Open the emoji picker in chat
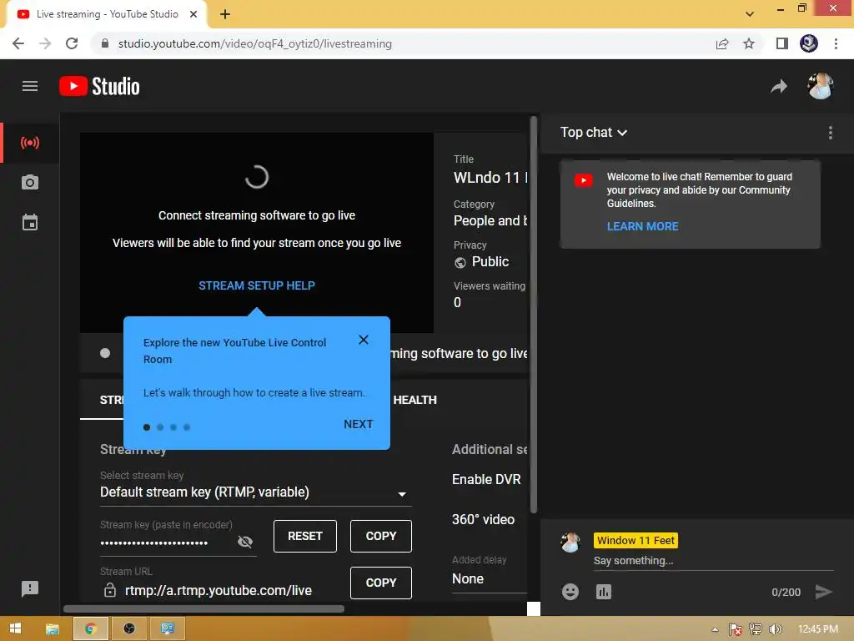Image resolution: width=854 pixels, height=641 pixels. pos(570,592)
